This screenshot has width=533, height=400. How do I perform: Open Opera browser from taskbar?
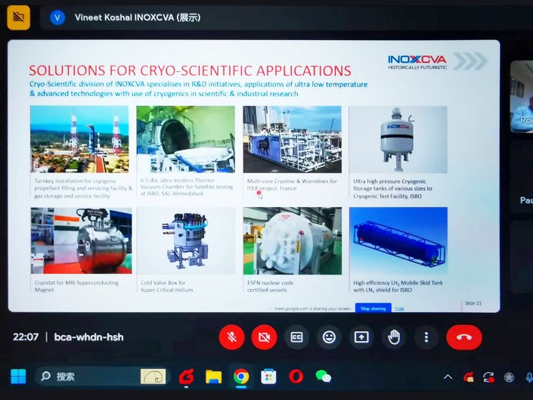tap(296, 377)
